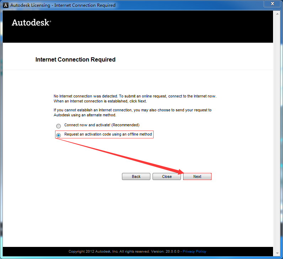
Task: Click the Autodesk A title bar icon
Action: click(6, 5)
